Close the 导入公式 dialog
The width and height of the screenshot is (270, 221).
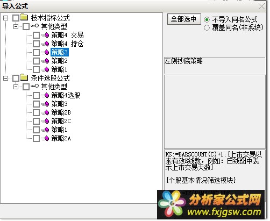[262, 6]
